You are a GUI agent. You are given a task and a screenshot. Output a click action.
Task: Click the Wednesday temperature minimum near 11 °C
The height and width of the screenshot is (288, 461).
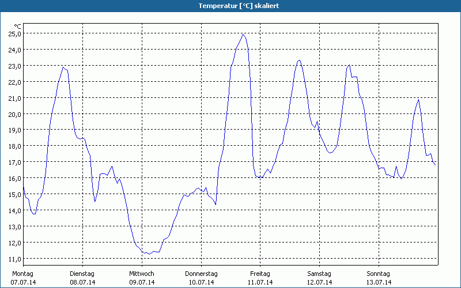[x=149, y=254]
